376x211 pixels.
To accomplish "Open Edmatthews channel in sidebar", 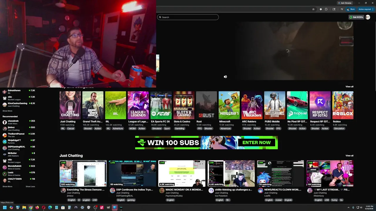I will (19, 91).
